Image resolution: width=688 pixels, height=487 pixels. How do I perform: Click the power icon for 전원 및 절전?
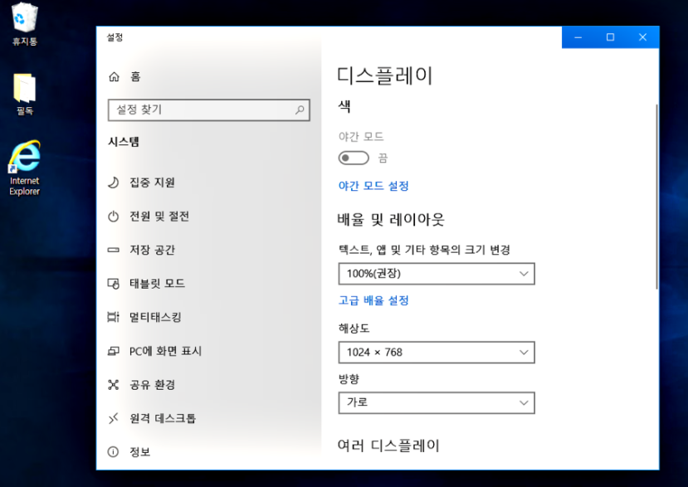coord(113,217)
